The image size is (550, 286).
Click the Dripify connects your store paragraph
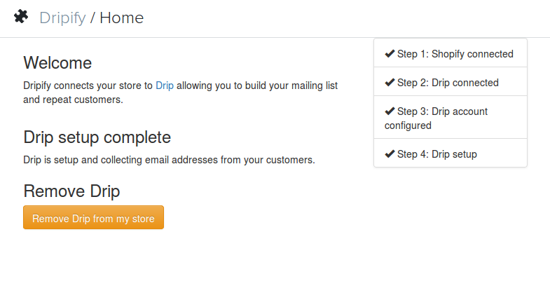pos(180,93)
